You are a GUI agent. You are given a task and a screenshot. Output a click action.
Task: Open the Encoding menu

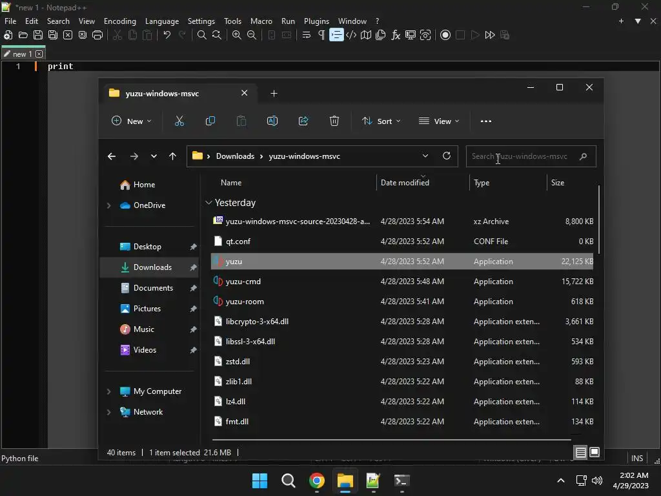pos(119,21)
